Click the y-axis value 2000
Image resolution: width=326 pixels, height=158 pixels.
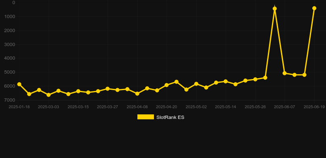pyautogui.click(x=9, y=30)
